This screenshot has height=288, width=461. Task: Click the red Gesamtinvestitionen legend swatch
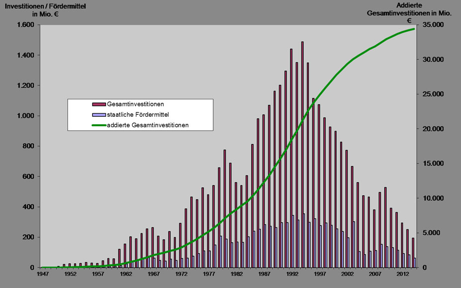coord(99,104)
